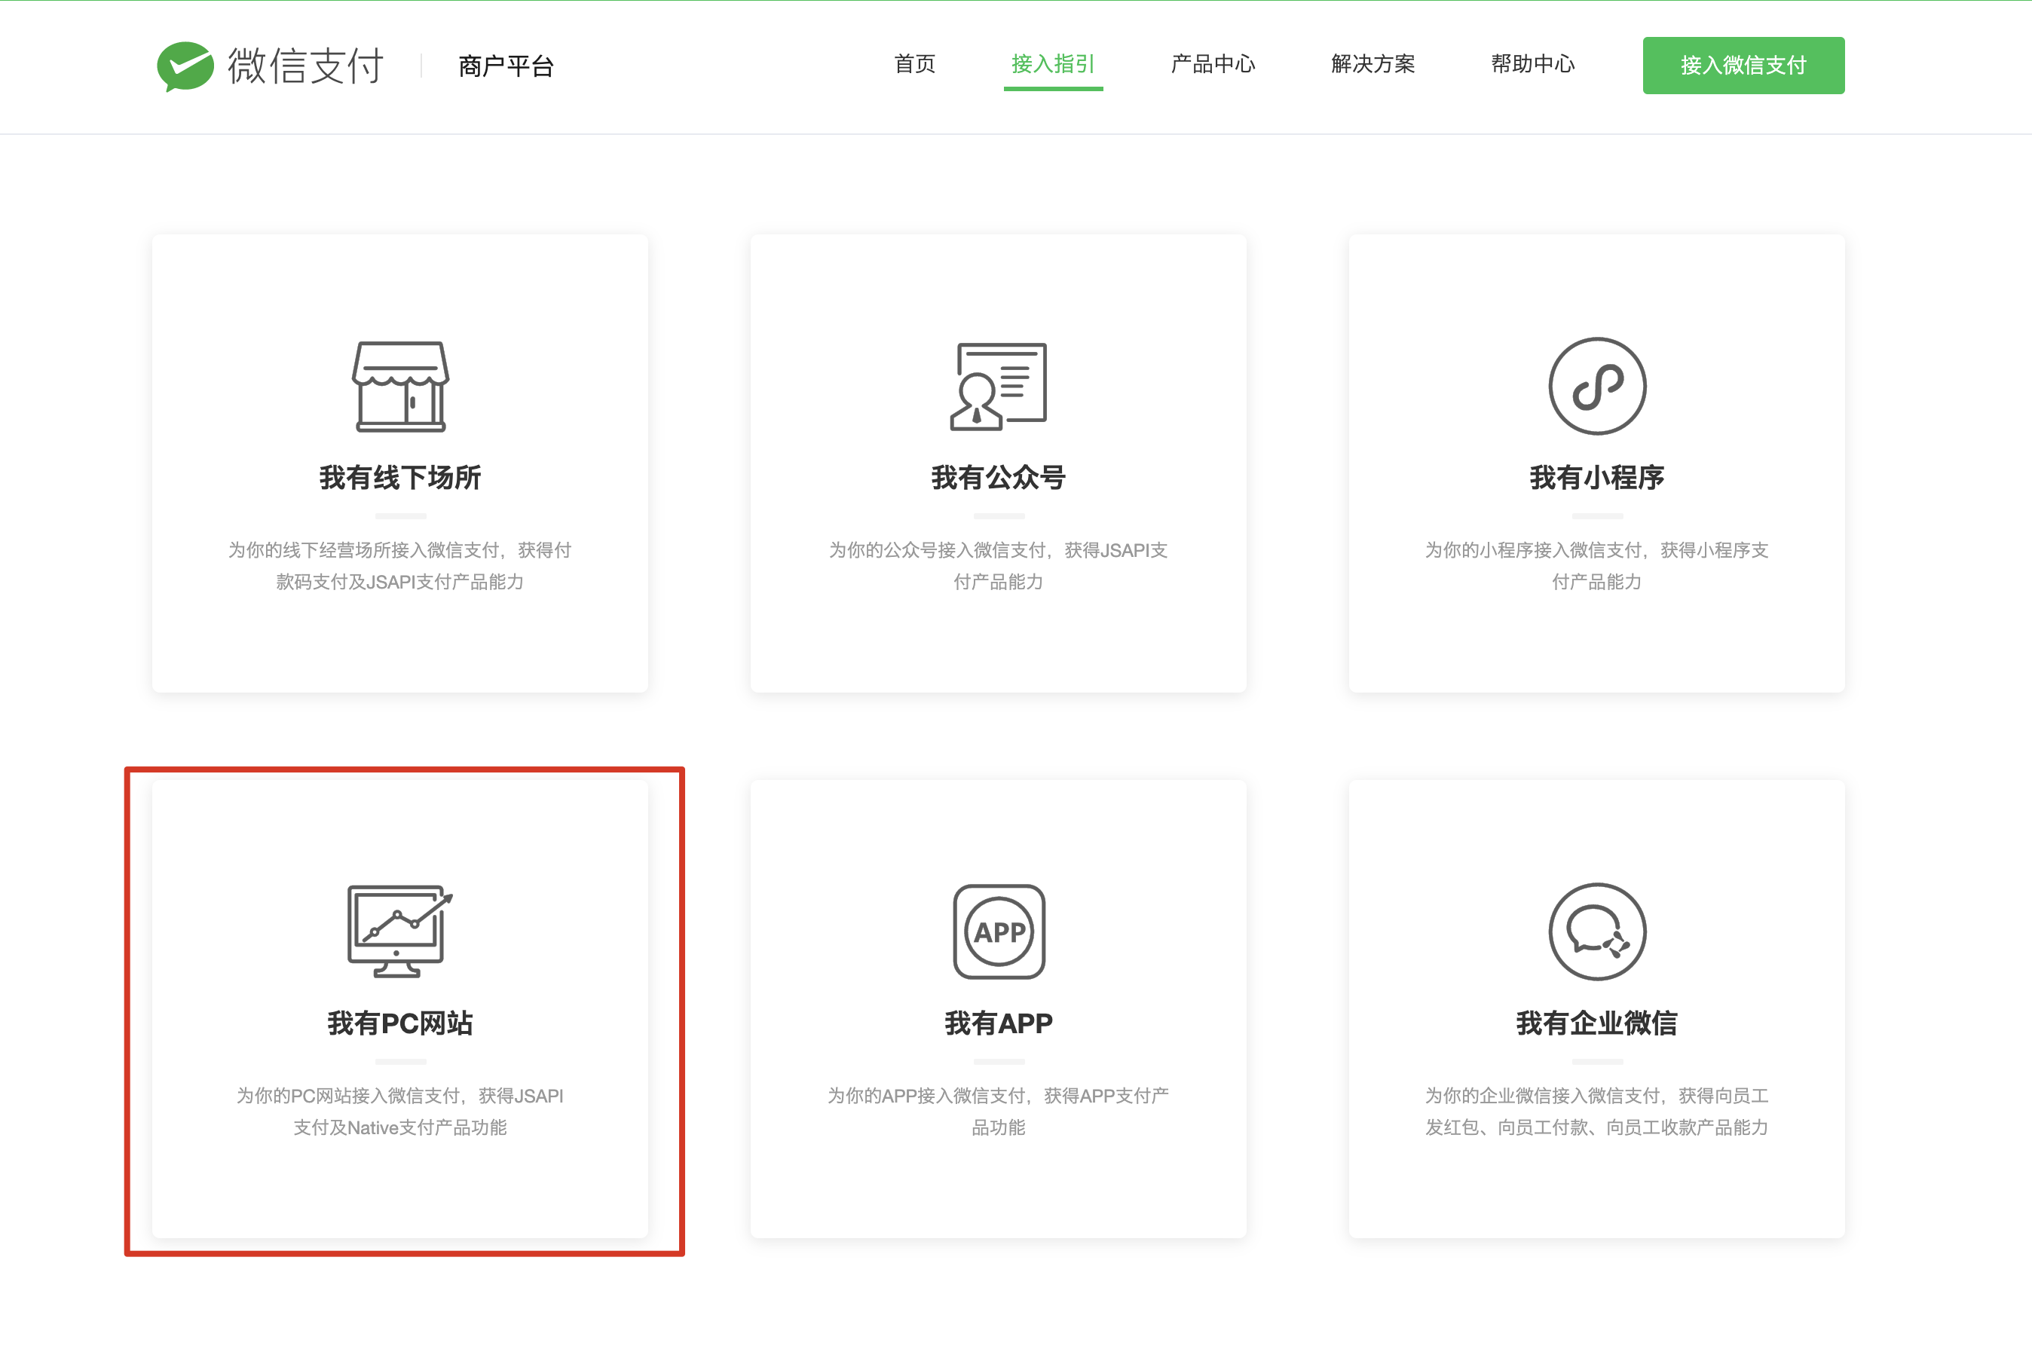This screenshot has height=1355, width=2032.
Task: Click the 商户平台 header text
Action: click(506, 66)
